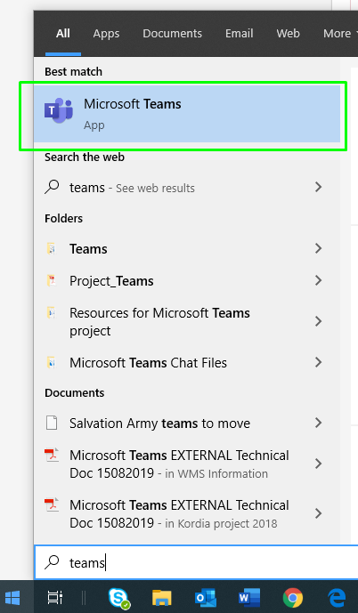Viewport: 358px width, 613px height.
Task: Expand the Resources for Microsoft Teams project arrow
Action: click(318, 321)
